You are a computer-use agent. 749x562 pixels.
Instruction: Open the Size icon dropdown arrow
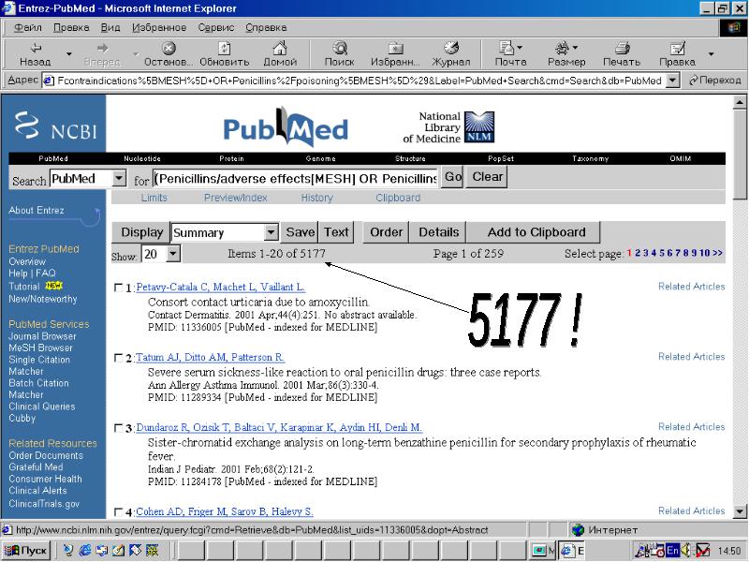point(575,48)
